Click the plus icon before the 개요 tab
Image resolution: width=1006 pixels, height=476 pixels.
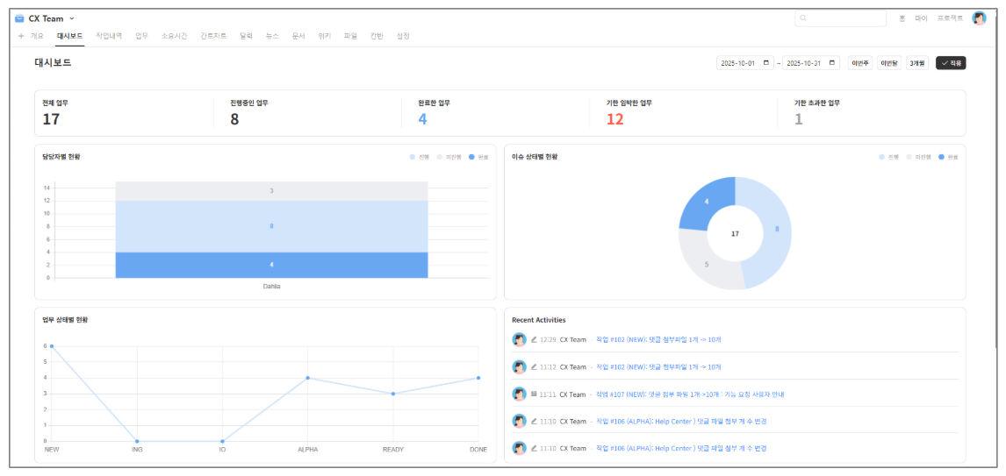pos(21,37)
